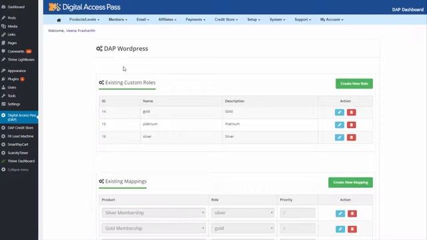The height and width of the screenshot is (240, 427).
Task: Click the home icon in DAP navbar
Action: 59,20
